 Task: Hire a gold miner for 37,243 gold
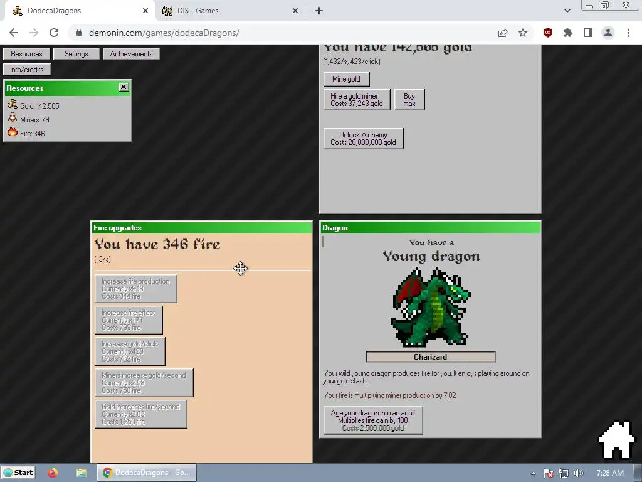coord(357,100)
